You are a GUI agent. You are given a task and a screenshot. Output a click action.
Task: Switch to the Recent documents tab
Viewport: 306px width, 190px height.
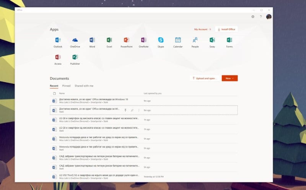click(x=54, y=86)
